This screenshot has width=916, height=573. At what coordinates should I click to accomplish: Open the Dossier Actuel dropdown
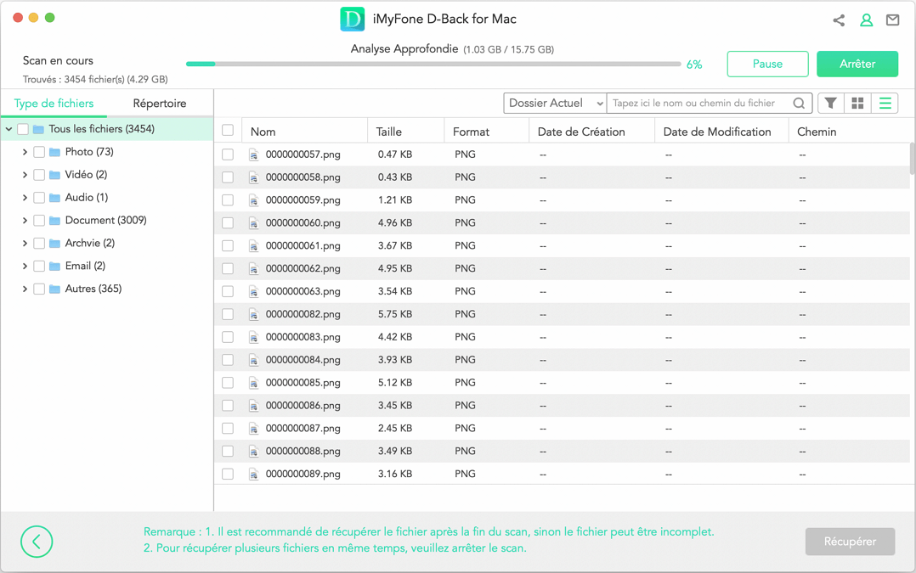tap(555, 104)
